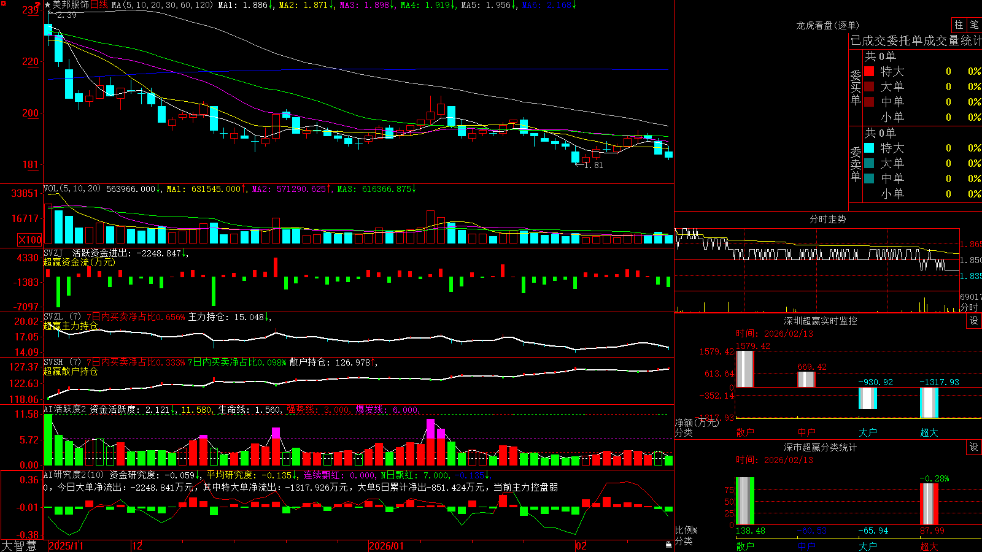Click the 中户 bar valued 669.42
This screenshot has width=982, height=552.
806,380
